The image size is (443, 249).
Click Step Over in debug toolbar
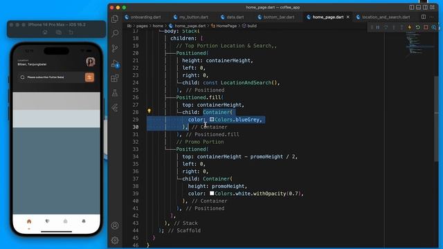(x=386, y=28)
